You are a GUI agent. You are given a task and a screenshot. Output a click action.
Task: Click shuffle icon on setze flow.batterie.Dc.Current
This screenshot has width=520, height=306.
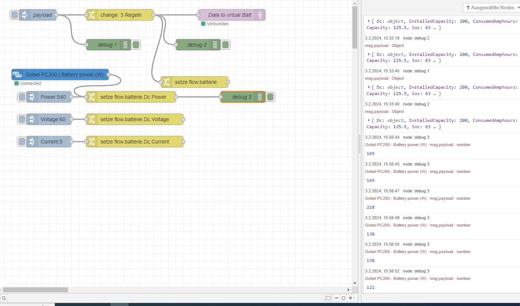click(x=92, y=142)
